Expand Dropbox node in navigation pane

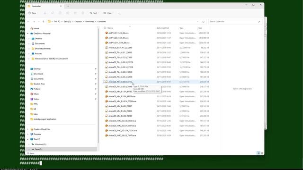pyautogui.click(x=28, y=134)
